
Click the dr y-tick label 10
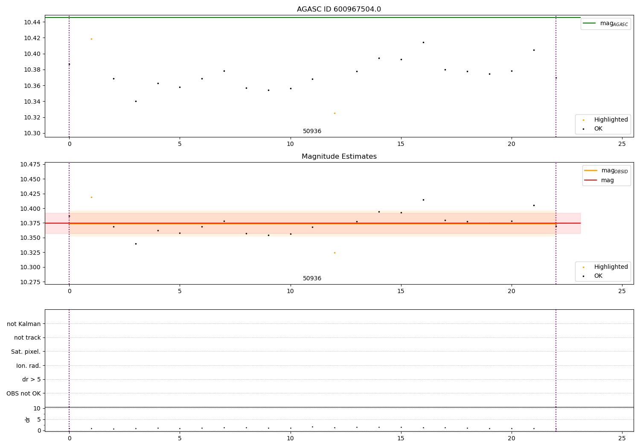click(x=37, y=408)
